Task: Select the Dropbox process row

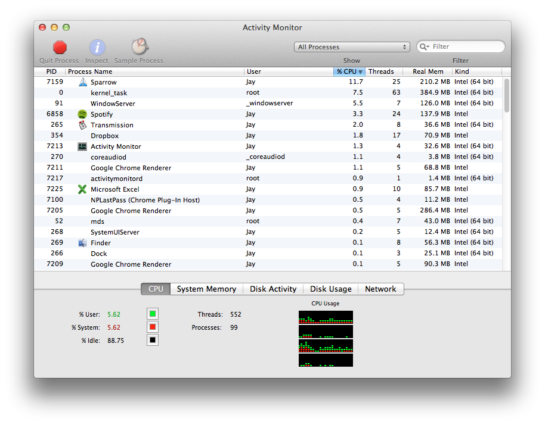Action: [x=268, y=136]
